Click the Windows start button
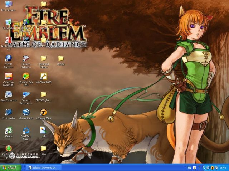 (11, 167)
